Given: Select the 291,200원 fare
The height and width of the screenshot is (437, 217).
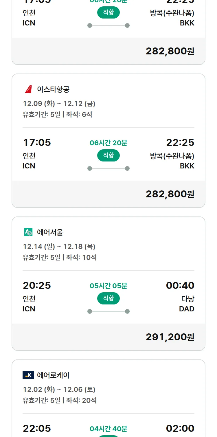Looking at the screenshot, I should (x=170, y=337).
